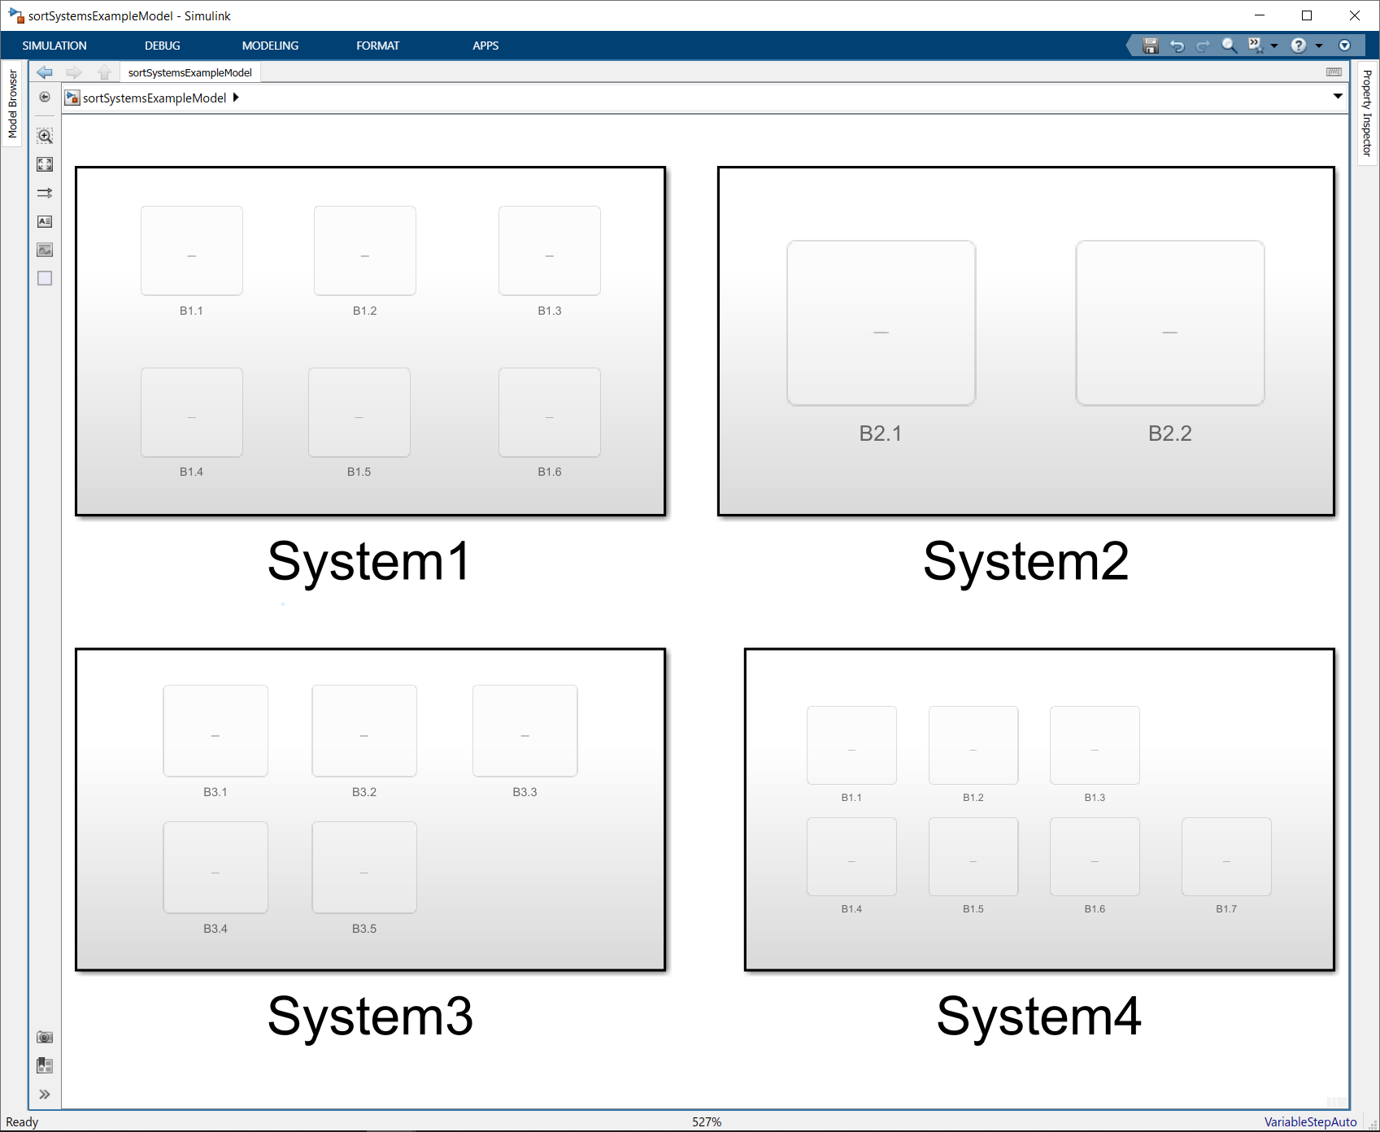This screenshot has width=1380, height=1132.
Task: Click the Area rectangle tool icon
Action: (x=45, y=278)
